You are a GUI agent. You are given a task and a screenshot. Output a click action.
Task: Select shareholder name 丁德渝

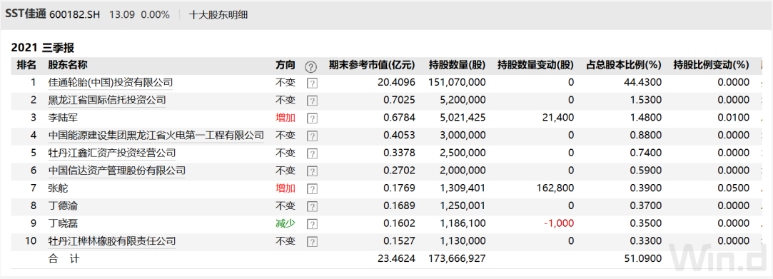coord(63,206)
